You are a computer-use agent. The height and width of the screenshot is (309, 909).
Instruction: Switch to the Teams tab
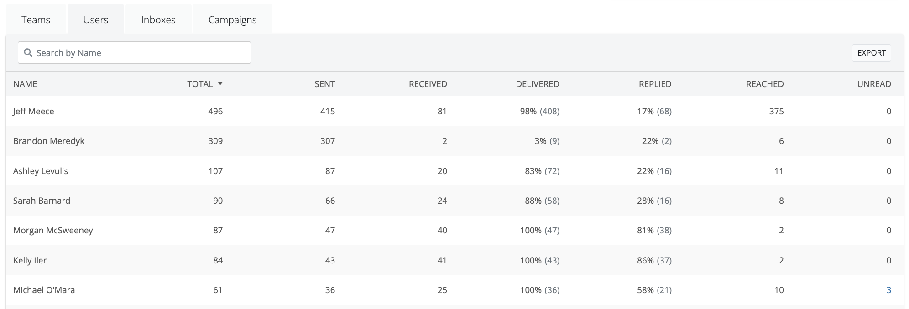[36, 20]
